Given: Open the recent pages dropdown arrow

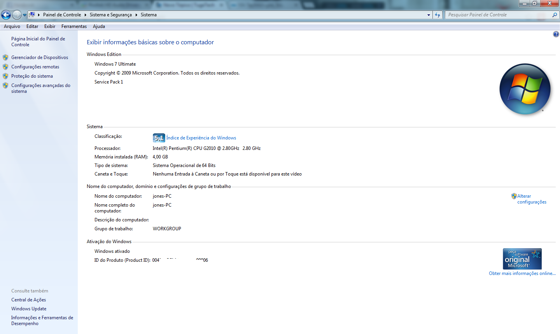Looking at the screenshot, I should tap(24, 15).
